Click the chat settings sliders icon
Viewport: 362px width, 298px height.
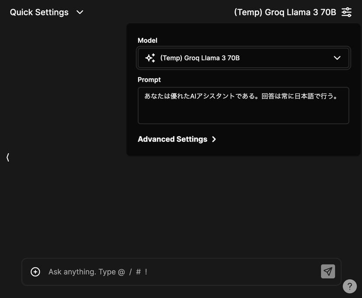pyautogui.click(x=346, y=12)
